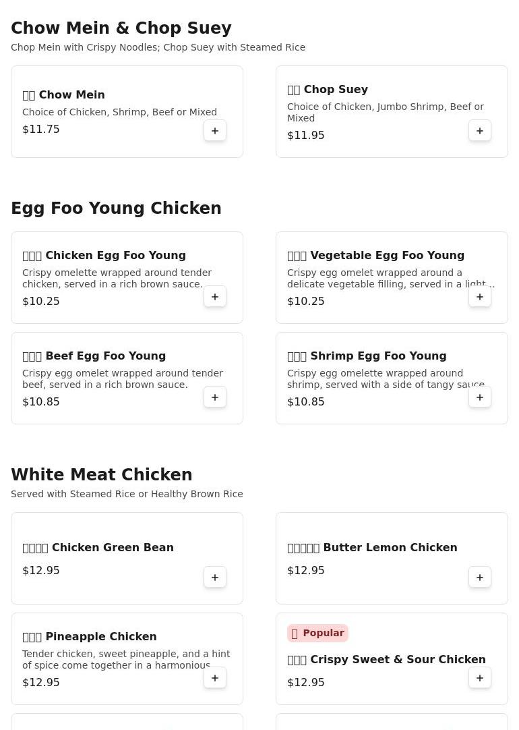The image size is (519, 730).
Task: Add Chop Suey to the order
Action: click(480, 131)
